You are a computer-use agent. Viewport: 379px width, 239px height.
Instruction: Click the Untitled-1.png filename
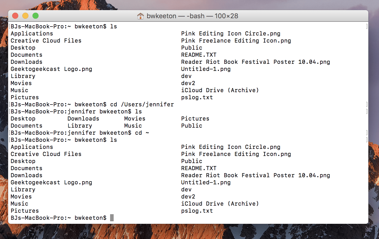pyautogui.click(x=206, y=69)
